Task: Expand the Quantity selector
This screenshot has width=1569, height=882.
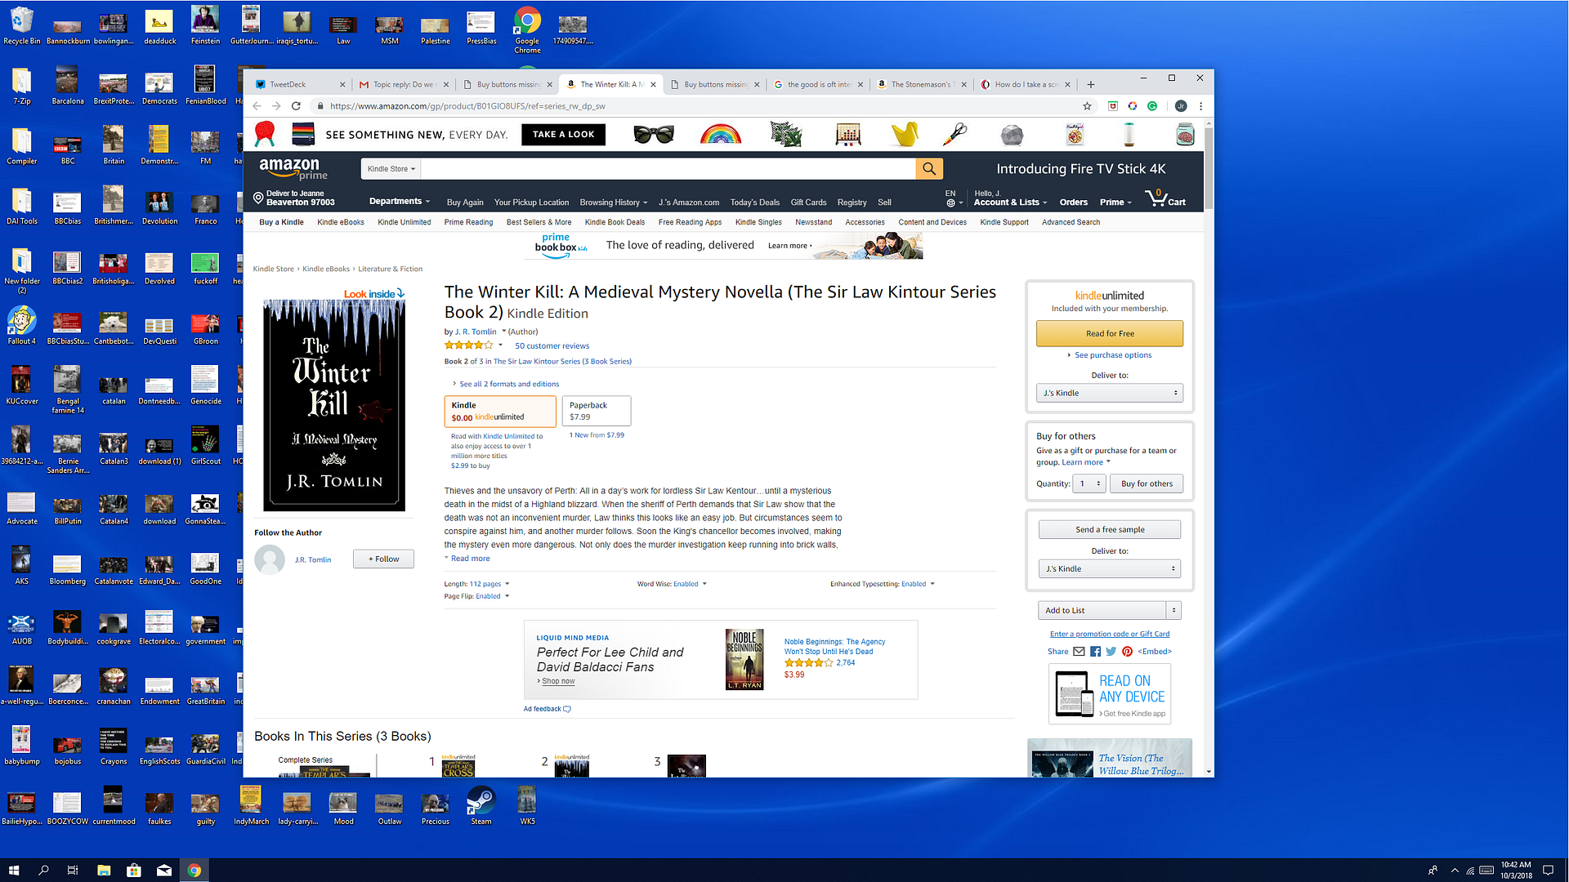Action: 1089,483
